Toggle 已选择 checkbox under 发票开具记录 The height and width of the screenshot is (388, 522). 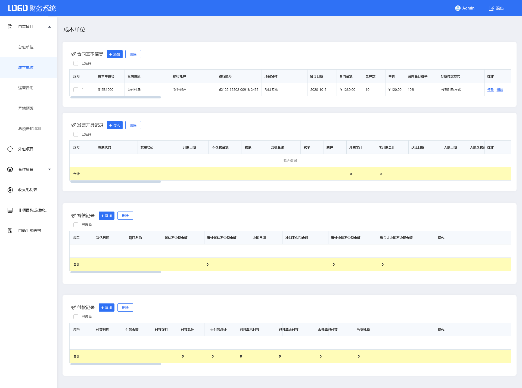(x=76, y=134)
